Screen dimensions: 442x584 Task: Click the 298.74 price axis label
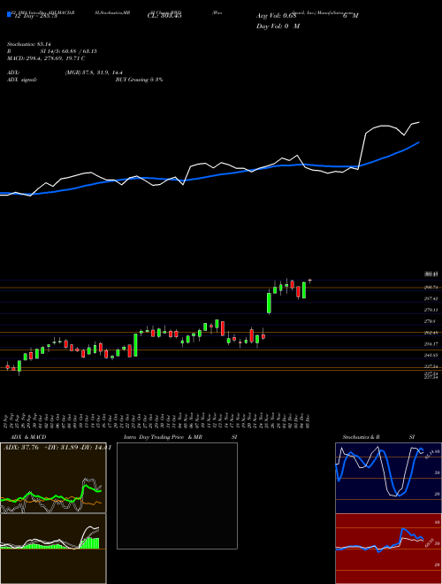pos(432,288)
